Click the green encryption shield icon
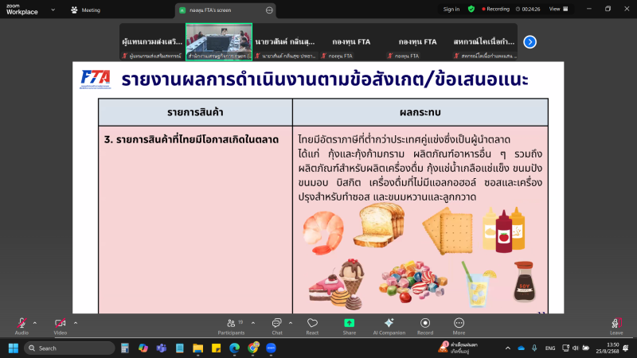637x358 pixels. (471, 9)
